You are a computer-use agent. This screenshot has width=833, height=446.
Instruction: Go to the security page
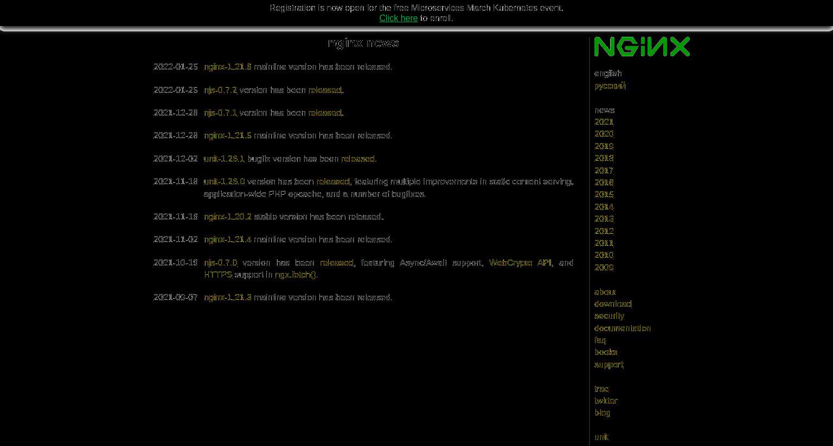point(610,316)
